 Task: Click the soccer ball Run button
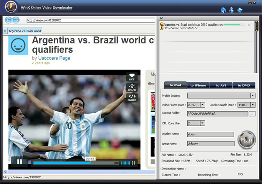click(247, 140)
